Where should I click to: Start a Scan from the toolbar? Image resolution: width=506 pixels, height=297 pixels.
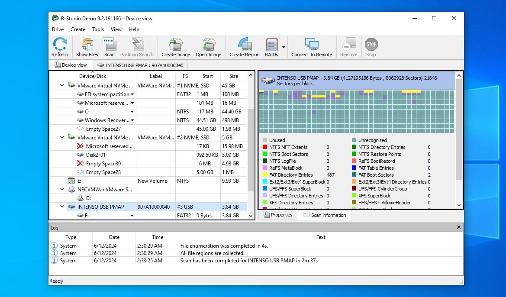pos(110,44)
